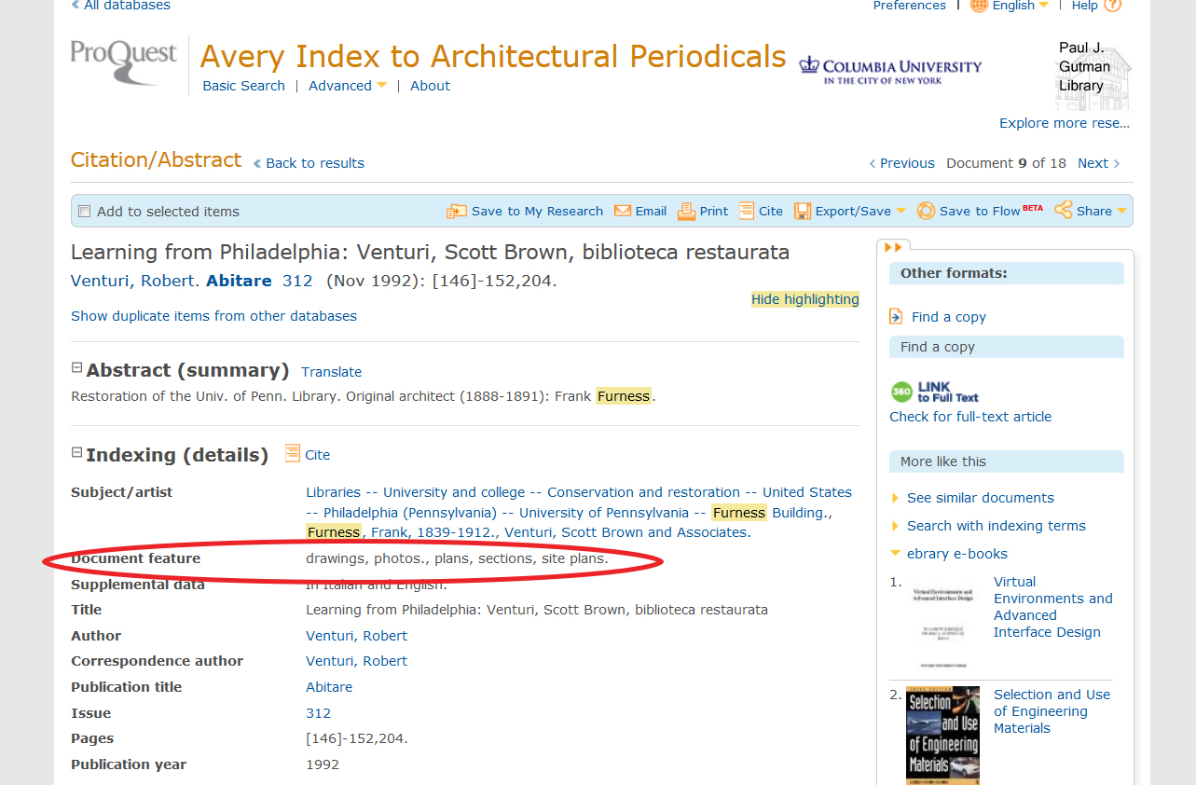
Task: Click the Engineering Materials book cover thumbnail
Action: [x=942, y=736]
